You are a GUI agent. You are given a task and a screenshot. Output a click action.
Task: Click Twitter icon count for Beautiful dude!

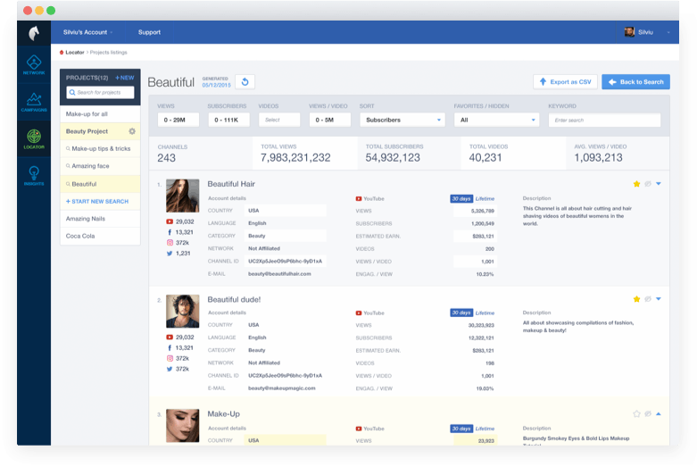(178, 369)
